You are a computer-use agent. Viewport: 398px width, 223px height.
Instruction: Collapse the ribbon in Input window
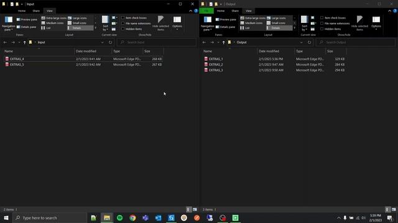click(x=191, y=11)
